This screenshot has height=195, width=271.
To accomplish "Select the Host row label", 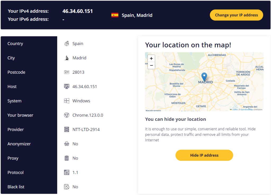I will pos(12,87).
